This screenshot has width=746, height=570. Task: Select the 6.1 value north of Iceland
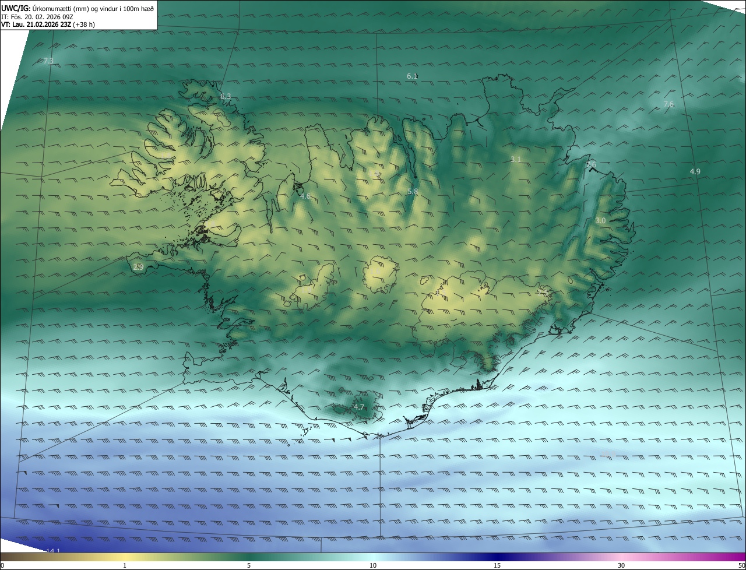point(412,76)
